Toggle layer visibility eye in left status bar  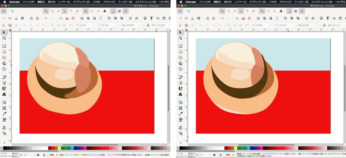(37, 155)
